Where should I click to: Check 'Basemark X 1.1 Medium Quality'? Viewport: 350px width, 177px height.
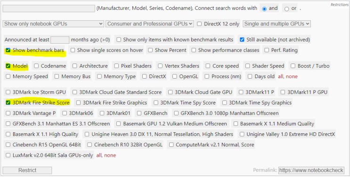[x=236, y=124]
